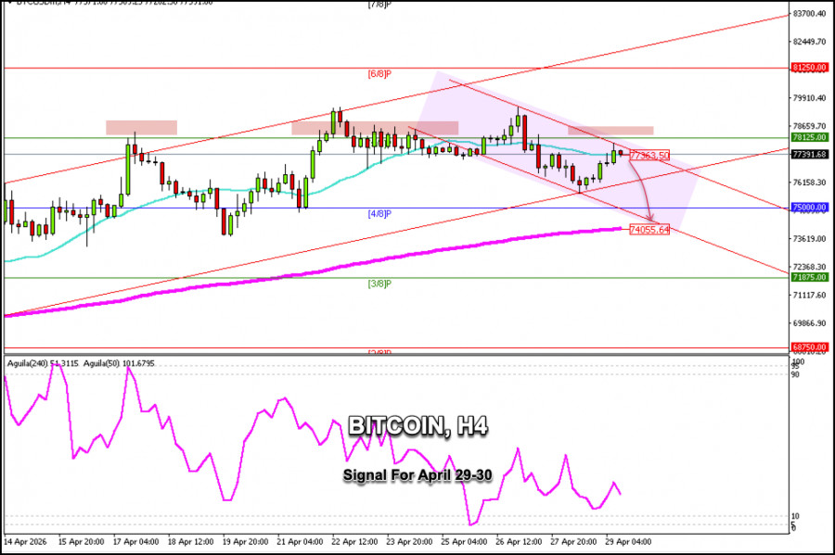835x555 pixels.
Task: Click the 78125.00 green price label
Action: 809,137
